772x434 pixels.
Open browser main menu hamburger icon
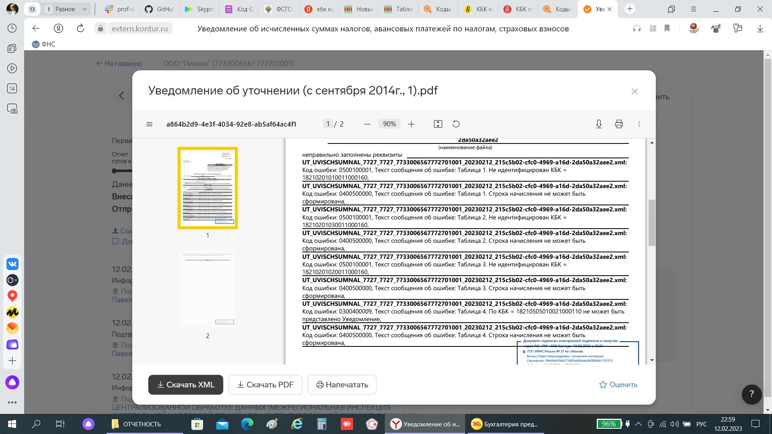[694, 9]
